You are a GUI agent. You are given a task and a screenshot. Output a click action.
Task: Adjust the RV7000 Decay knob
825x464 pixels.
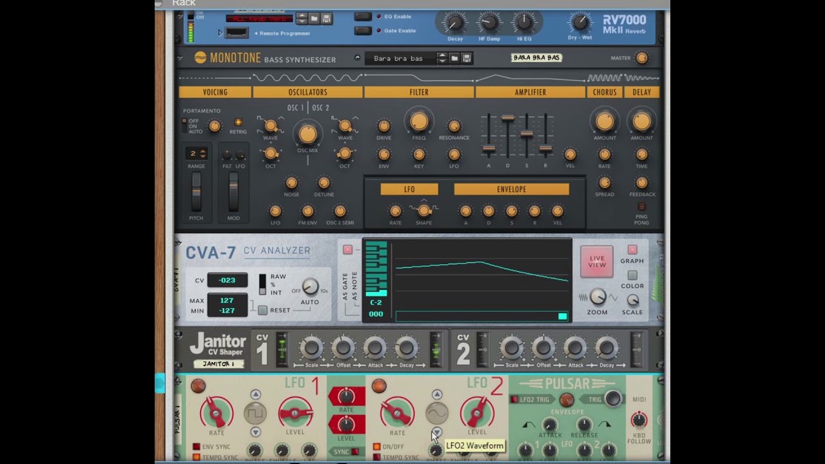pyautogui.click(x=455, y=23)
